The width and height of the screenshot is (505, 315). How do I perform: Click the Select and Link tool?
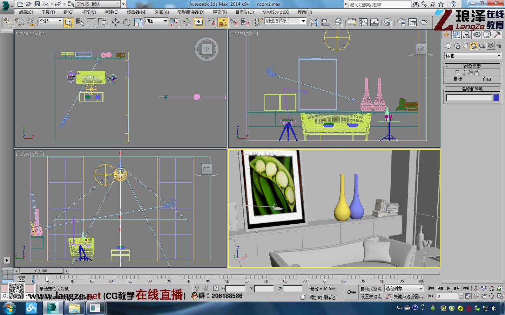coord(8,22)
